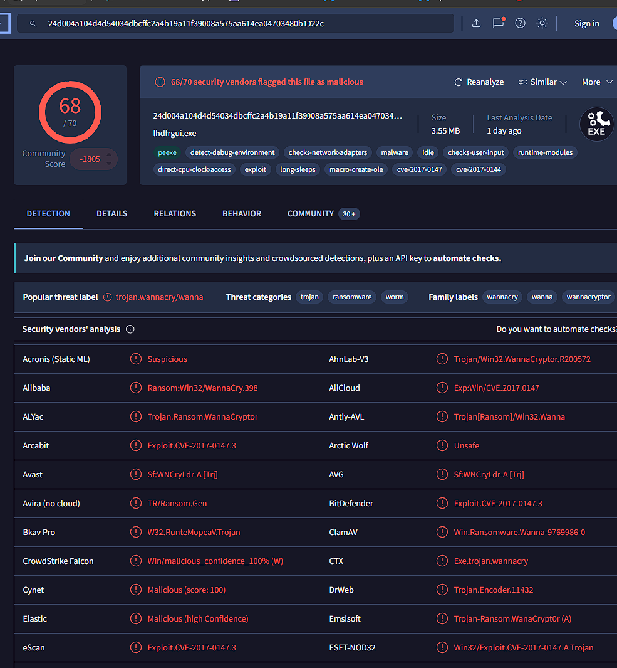Image resolution: width=617 pixels, height=668 pixels.
Task: Click the wannacry family label
Action: 502,297
